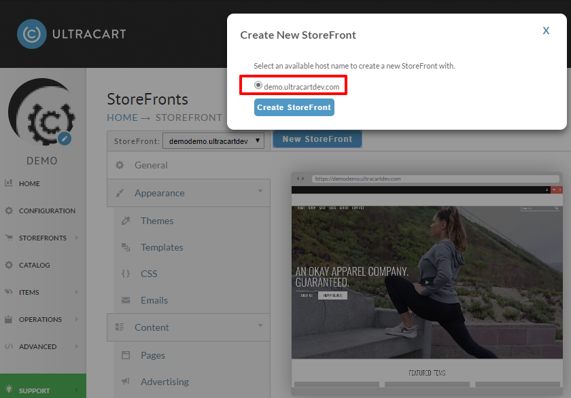
Task: Click the preview URL address bar
Action: point(436,179)
